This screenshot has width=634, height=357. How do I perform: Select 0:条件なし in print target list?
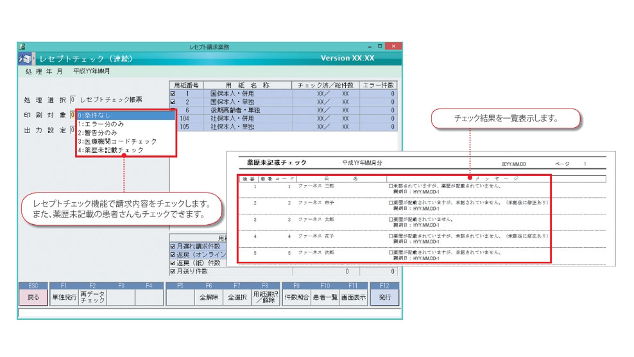[x=125, y=116]
